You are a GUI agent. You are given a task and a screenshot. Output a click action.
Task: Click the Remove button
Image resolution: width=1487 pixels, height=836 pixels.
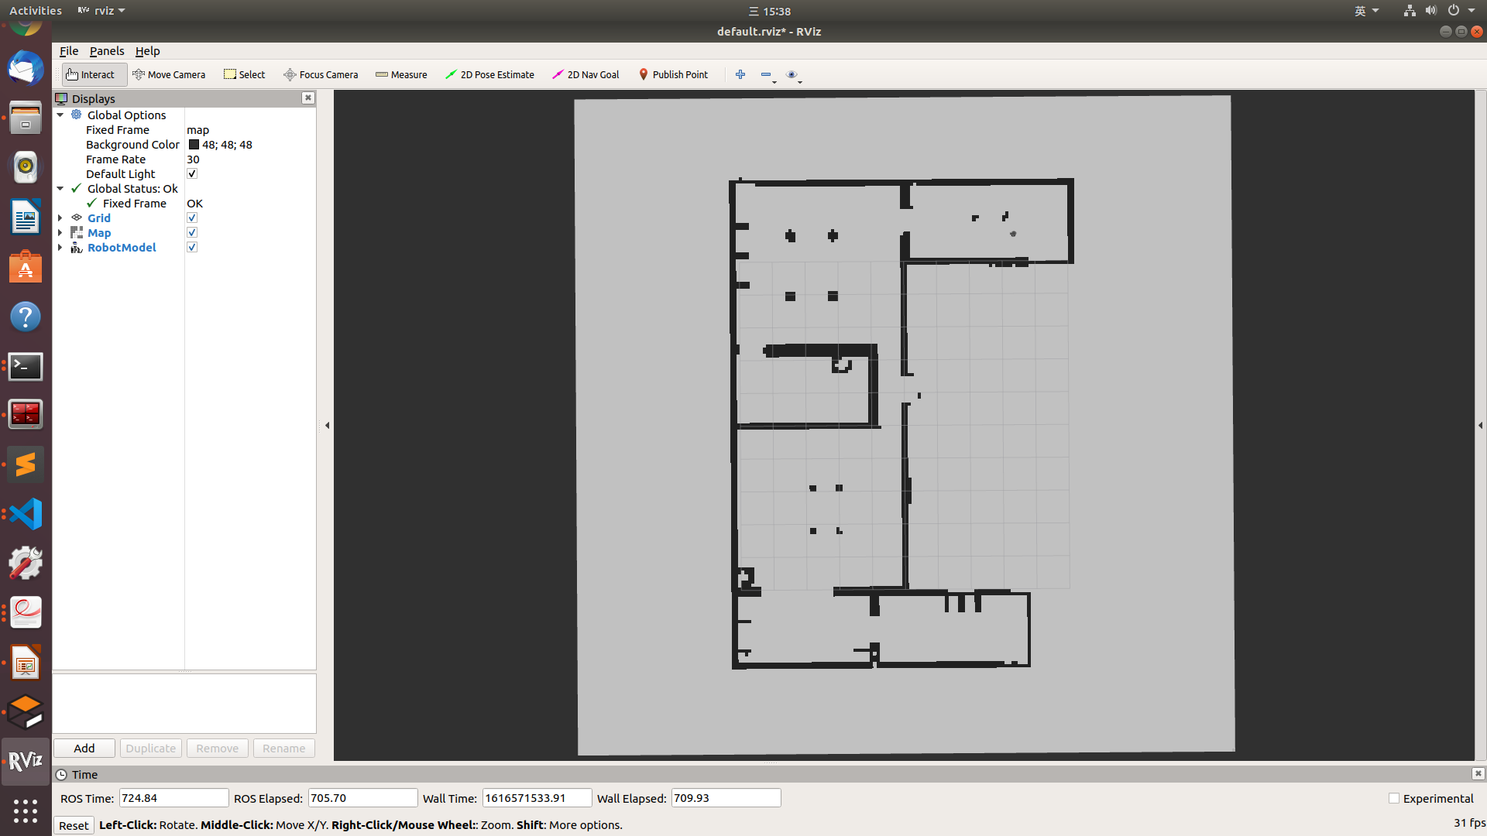coord(218,748)
